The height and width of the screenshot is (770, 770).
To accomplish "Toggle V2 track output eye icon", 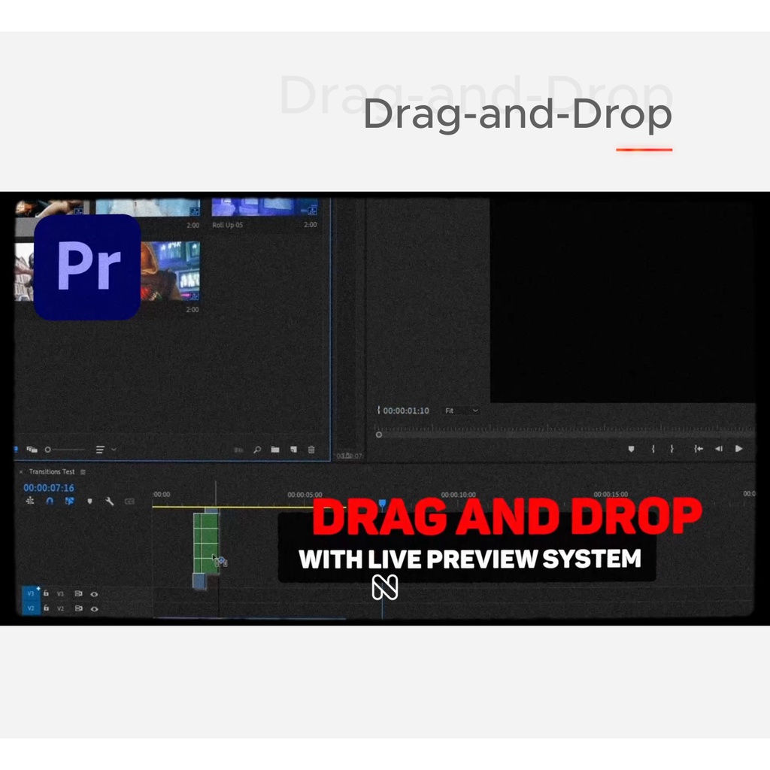I will click(x=94, y=608).
